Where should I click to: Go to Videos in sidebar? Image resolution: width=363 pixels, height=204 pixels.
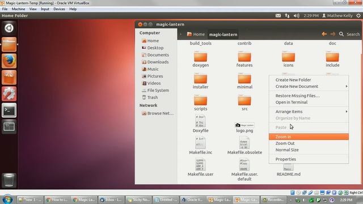151,83
